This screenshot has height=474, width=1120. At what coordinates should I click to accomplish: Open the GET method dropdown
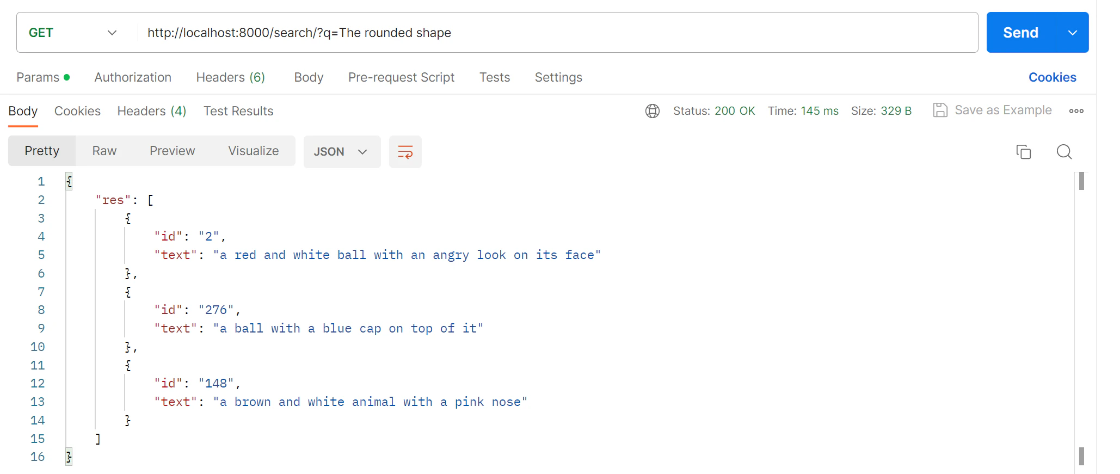point(73,33)
